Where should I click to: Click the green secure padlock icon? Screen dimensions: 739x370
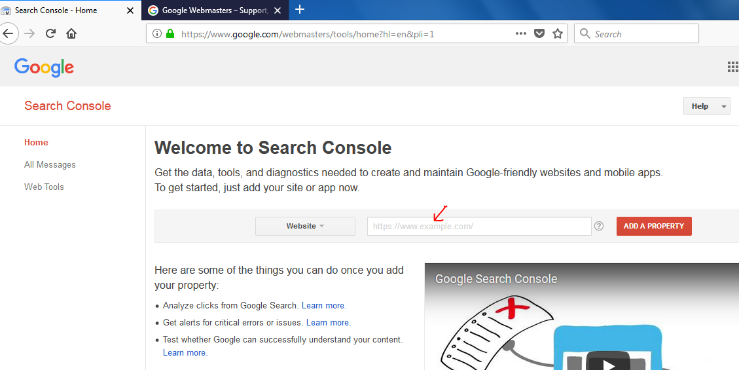[170, 33]
